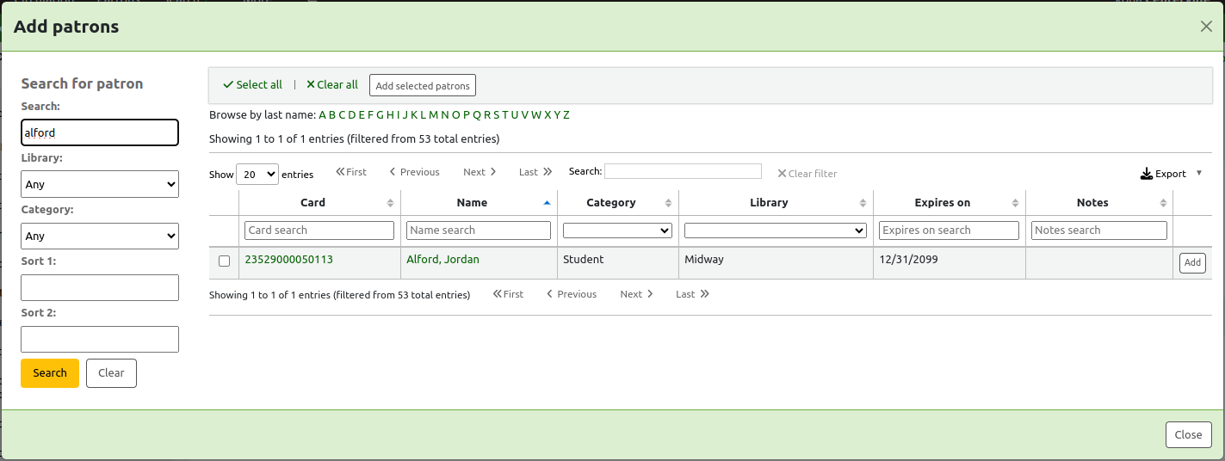Click the Add button for Jordan Alford
The width and height of the screenshot is (1225, 461).
point(1191,263)
